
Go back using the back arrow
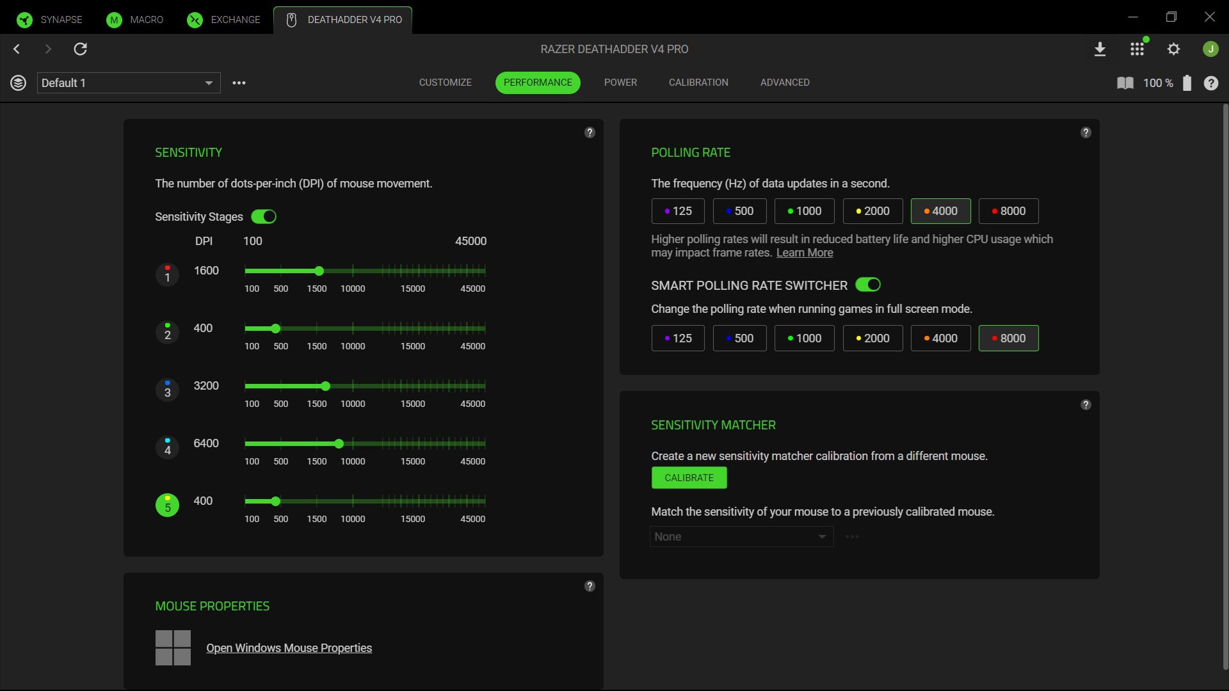17,49
